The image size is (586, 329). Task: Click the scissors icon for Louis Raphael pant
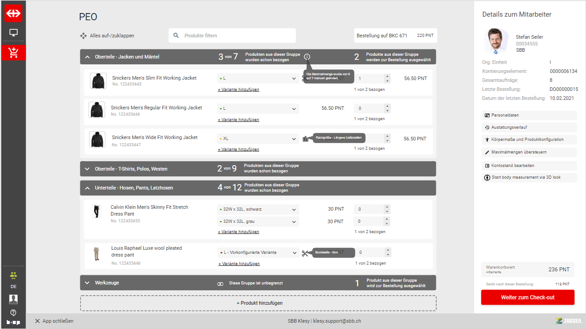(305, 253)
